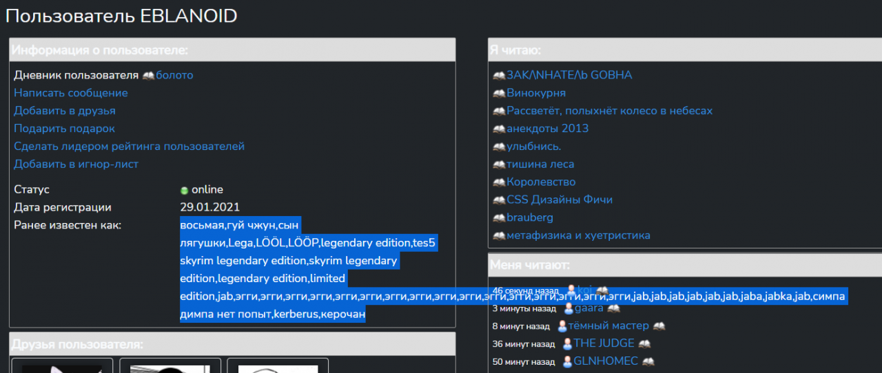Click Сделать лидером рейтинга пользователей
Image resolution: width=882 pixels, height=373 pixels.
point(129,147)
